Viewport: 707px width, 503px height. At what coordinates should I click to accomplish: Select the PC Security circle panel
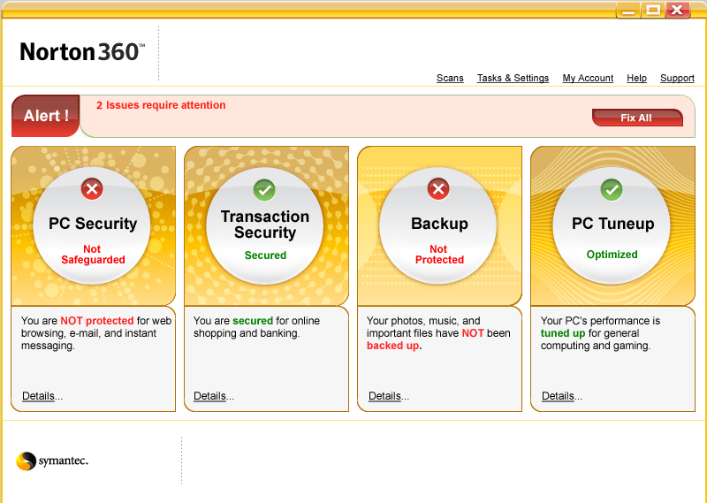(92, 225)
